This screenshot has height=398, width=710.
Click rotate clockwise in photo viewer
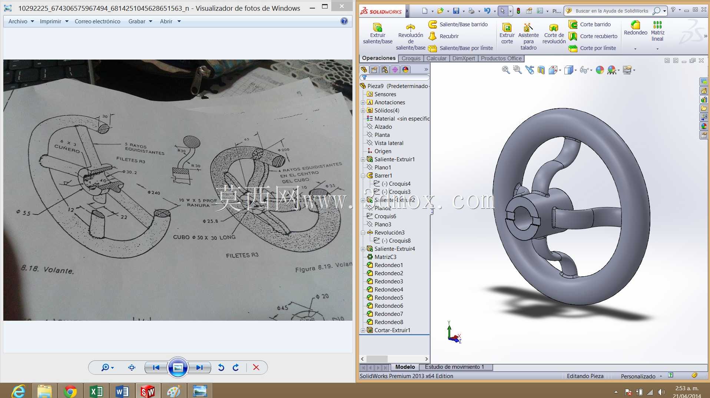point(236,367)
